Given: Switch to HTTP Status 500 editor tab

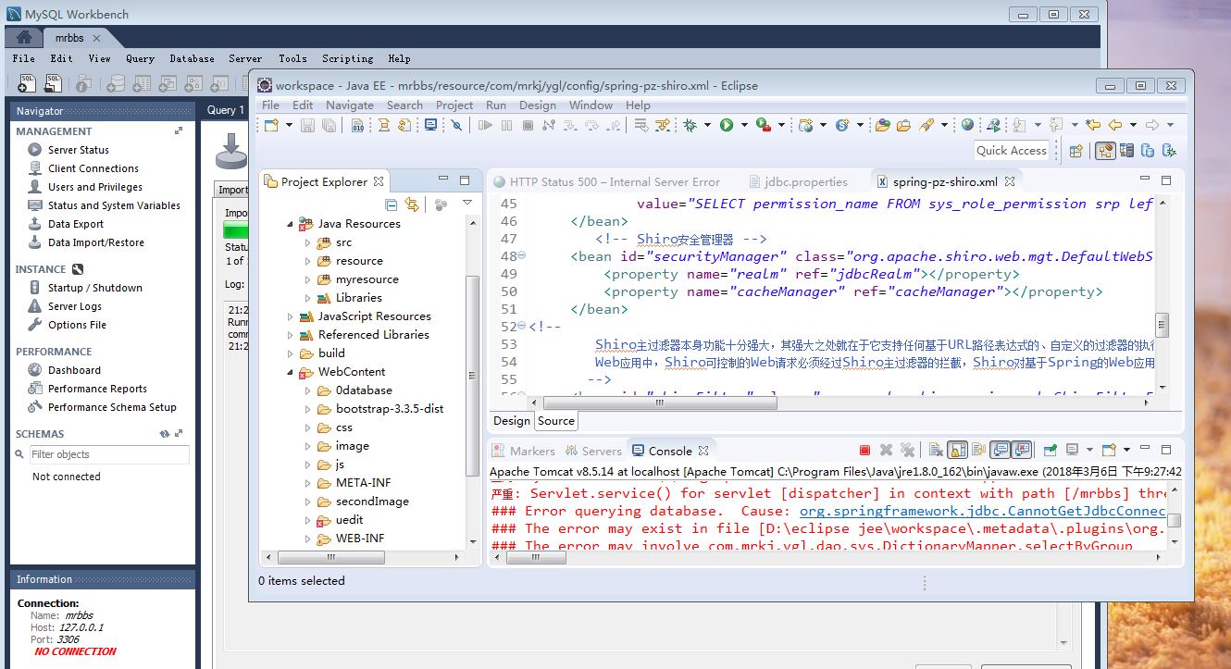Looking at the screenshot, I should coord(607,181).
